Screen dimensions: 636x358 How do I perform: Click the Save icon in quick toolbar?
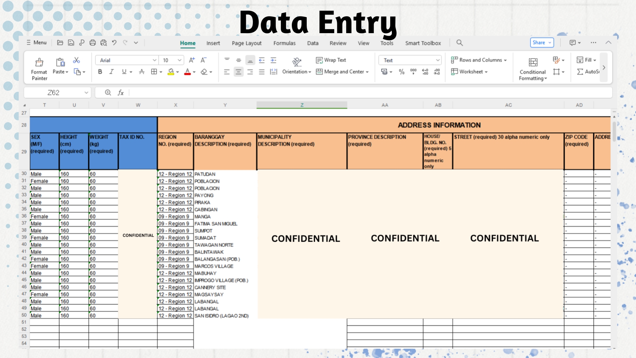(x=71, y=42)
